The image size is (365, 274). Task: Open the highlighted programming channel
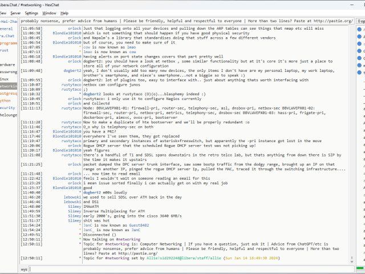8,43
